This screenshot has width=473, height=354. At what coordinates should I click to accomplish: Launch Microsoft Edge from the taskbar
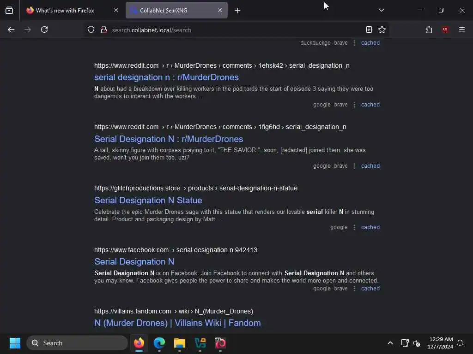(159, 343)
